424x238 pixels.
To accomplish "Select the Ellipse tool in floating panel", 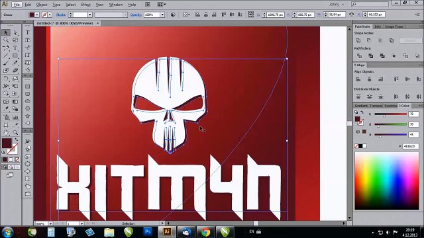I will (x=28, y=101).
